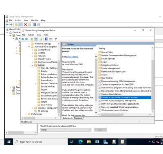This screenshot has width=163, height=154.
Task: Click Back arrow in Group Policy Management Editor toolbar
Action: 23,39
